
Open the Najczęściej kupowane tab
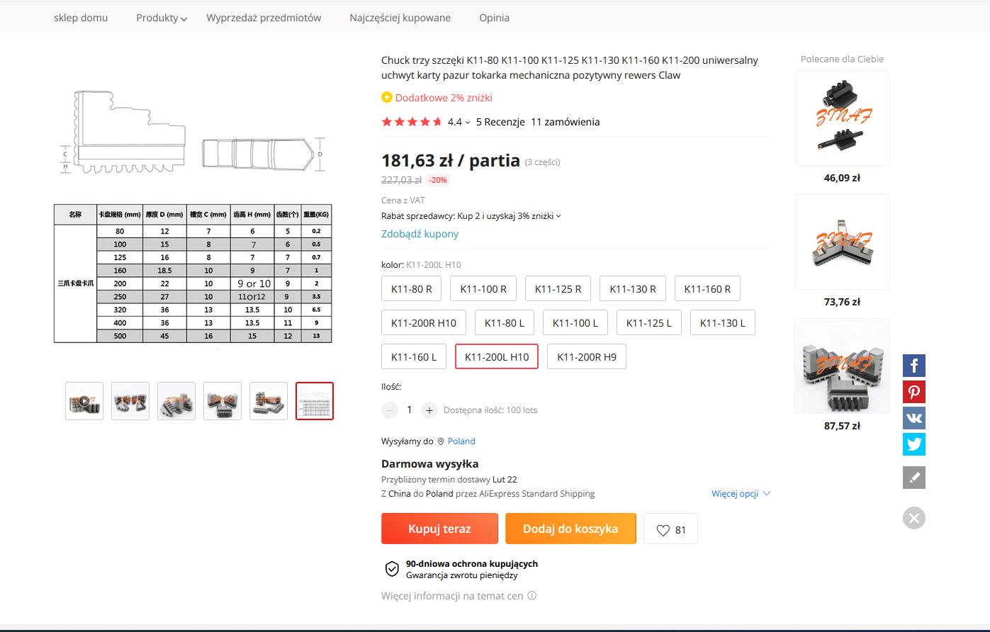(400, 18)
